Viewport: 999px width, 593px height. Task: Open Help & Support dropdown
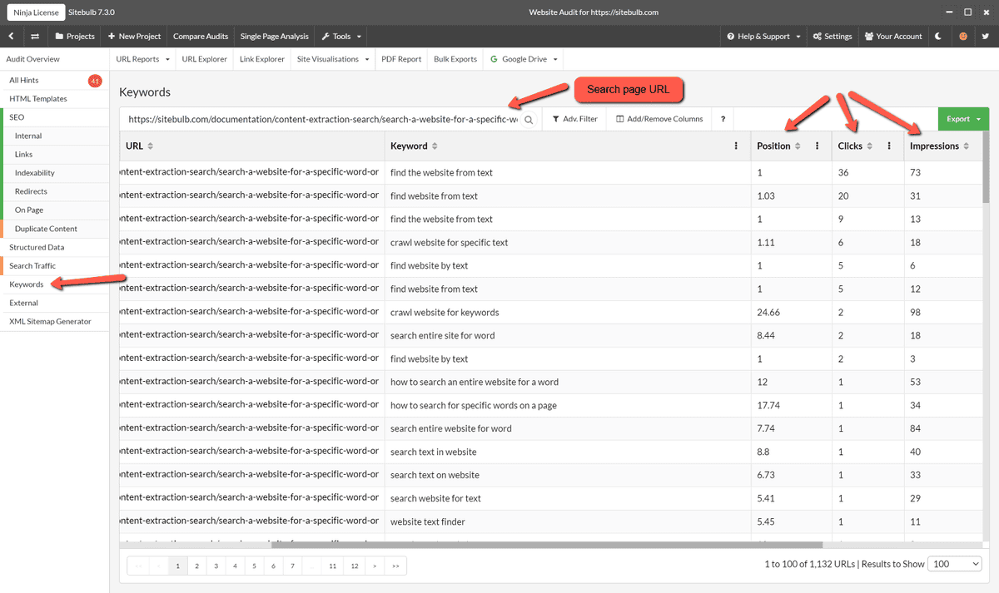[763, 37]
